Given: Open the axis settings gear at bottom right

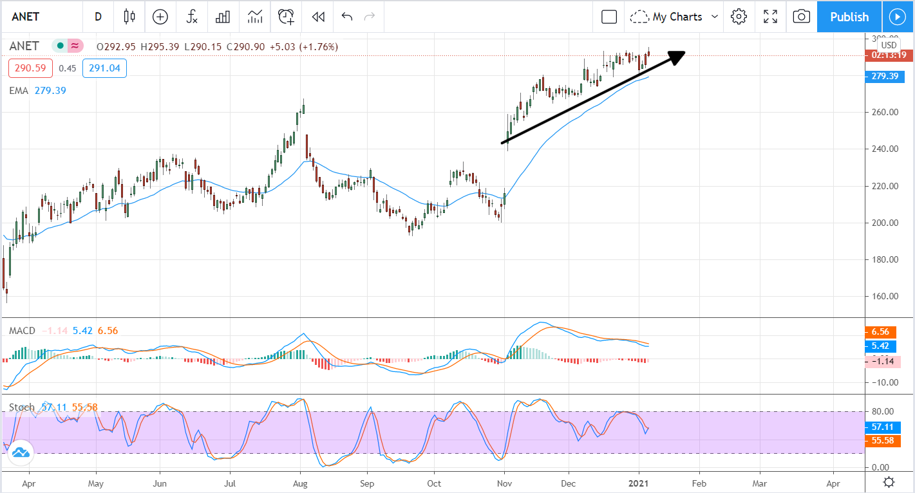Looking at the screenshot, I should (889, 482).
